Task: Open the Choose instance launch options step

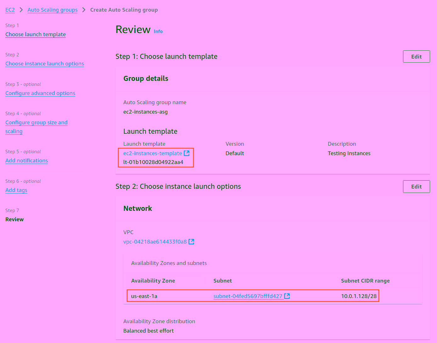Action: pyautogui.click(x=44, y=64)
